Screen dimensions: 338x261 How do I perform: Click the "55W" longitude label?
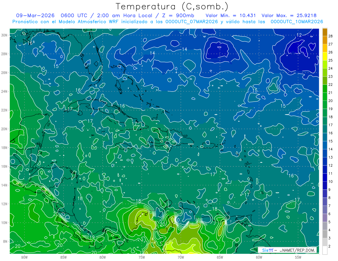click(298, 257)
